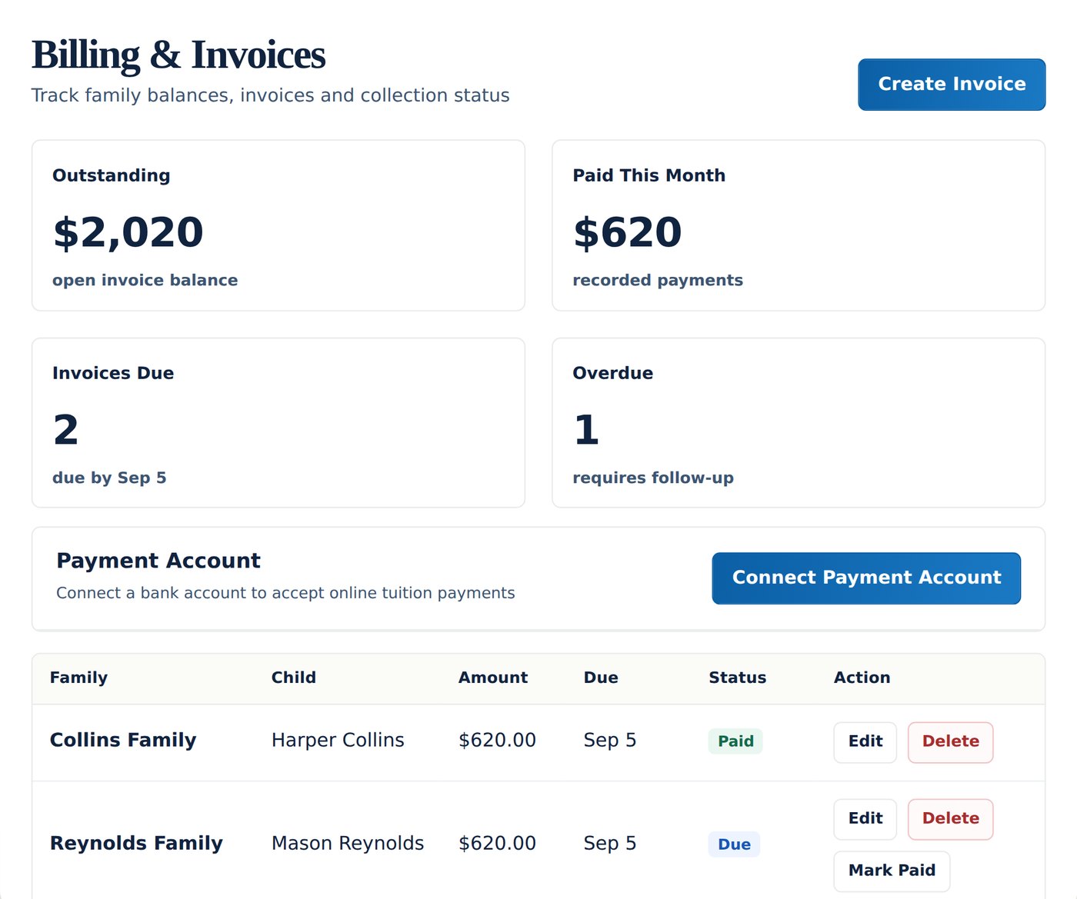Click the Invoices Due count of 2
The height and width of the screenshot is (899, 1077).
pos(66,430)
